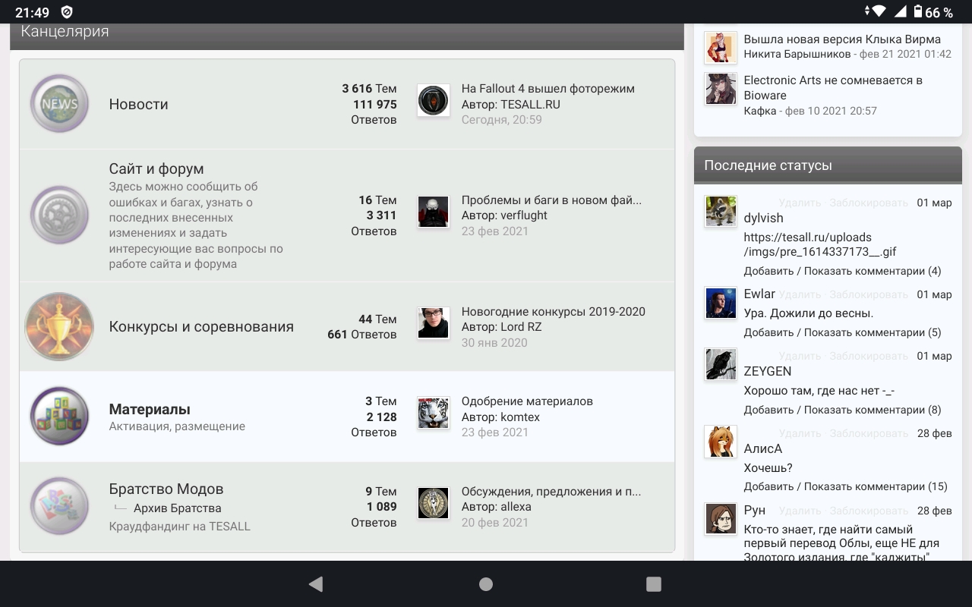Open author link verflught
Screen dimensions: 972x607
tap(524, 215)
